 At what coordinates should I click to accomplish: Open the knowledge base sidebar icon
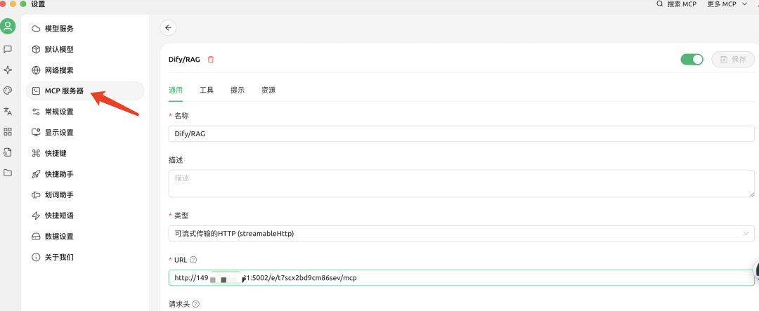(x=8, y=152)
